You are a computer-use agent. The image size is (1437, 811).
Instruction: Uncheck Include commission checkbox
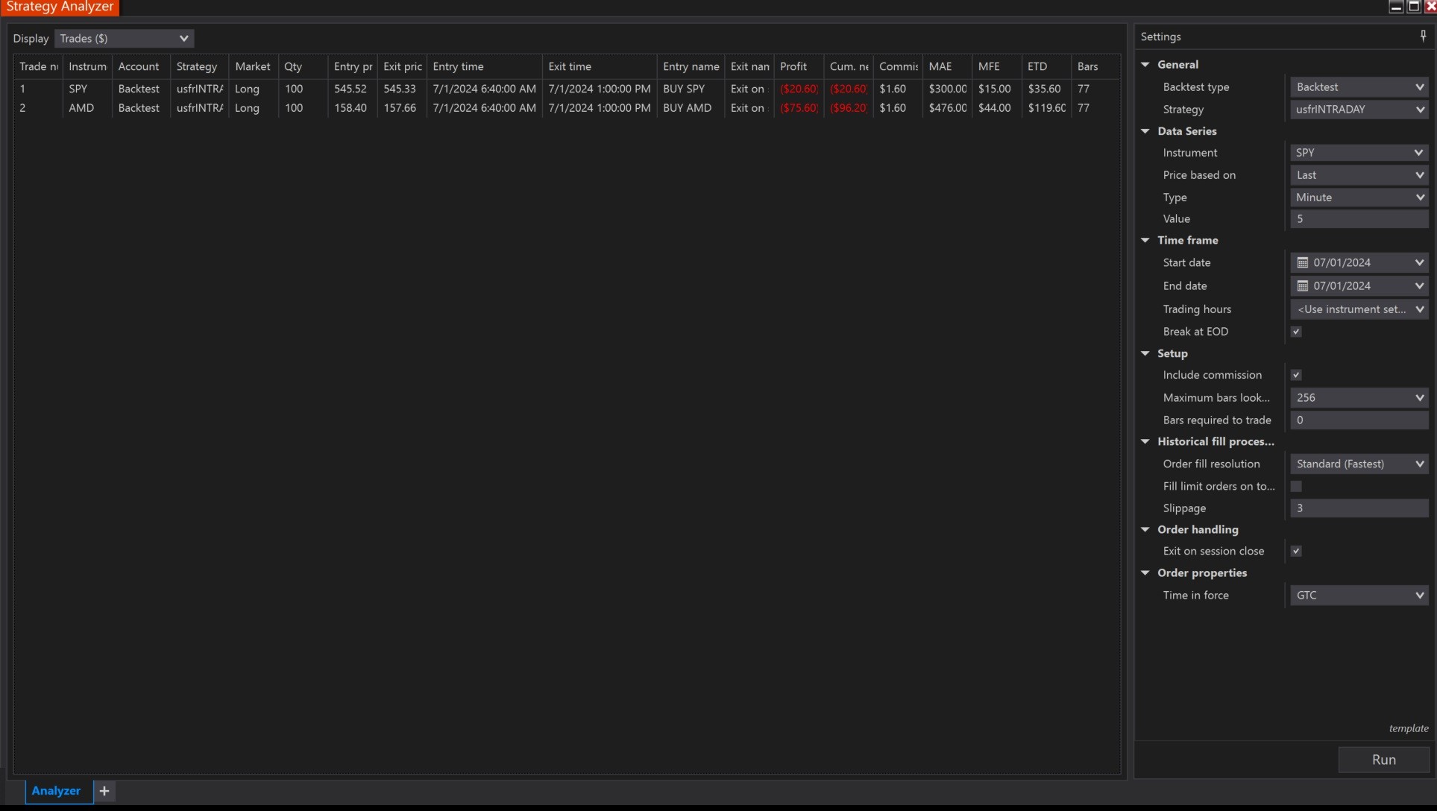coord(1296,375)
